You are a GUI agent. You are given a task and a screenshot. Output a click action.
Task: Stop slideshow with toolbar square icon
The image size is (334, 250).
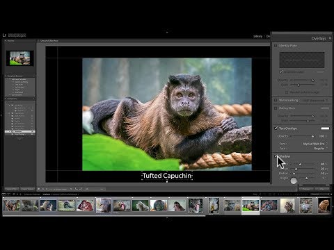coord(38,189)
